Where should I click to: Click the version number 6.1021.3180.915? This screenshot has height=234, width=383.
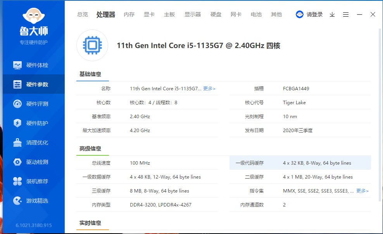pos(34,225)
